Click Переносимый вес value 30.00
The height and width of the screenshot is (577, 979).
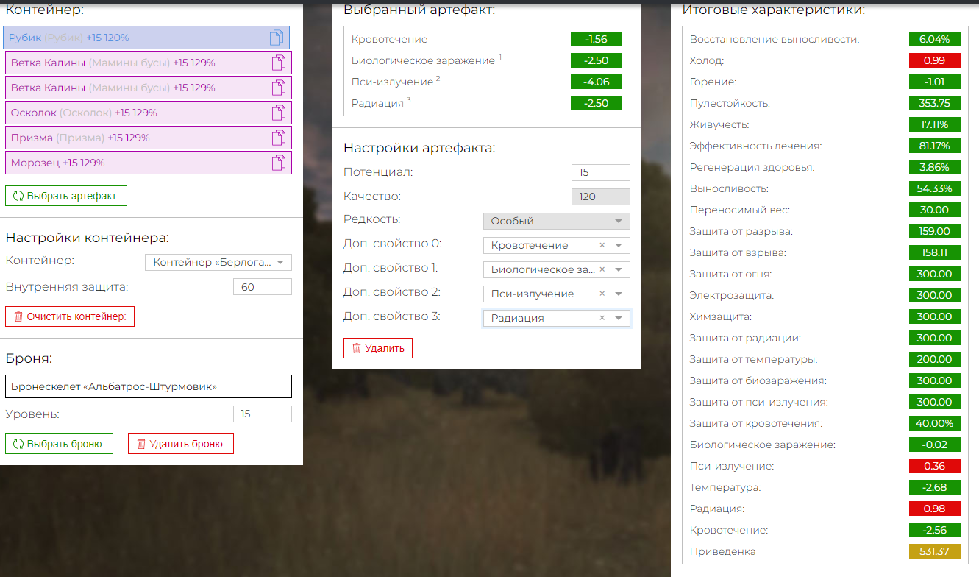click(935, 210)
